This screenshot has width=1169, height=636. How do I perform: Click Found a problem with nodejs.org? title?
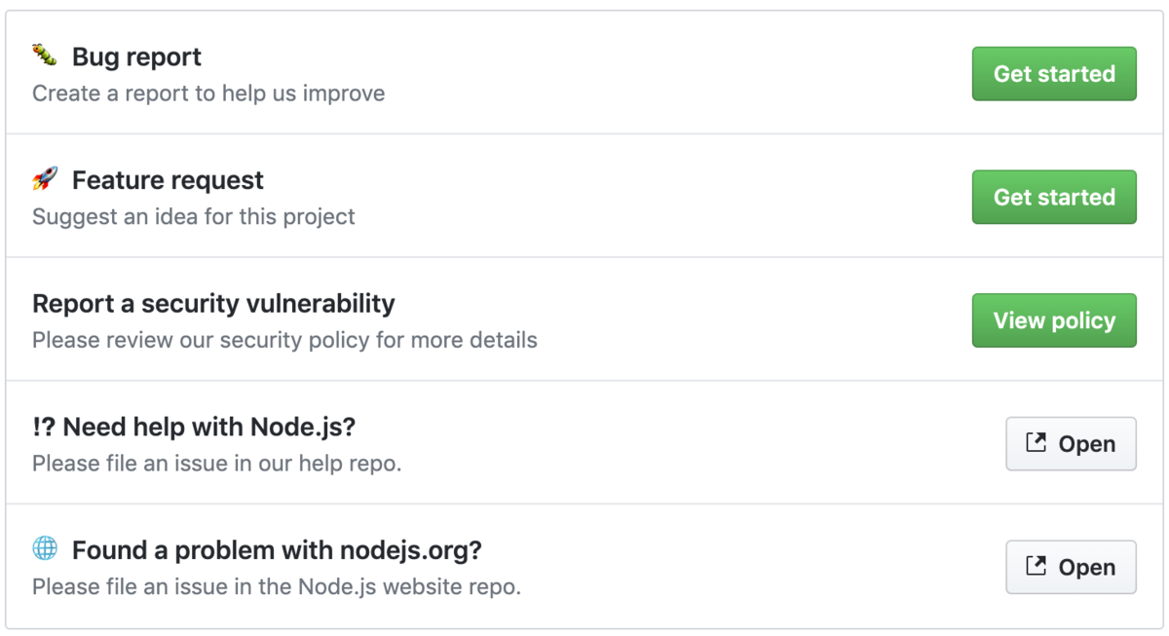point(277,550)
